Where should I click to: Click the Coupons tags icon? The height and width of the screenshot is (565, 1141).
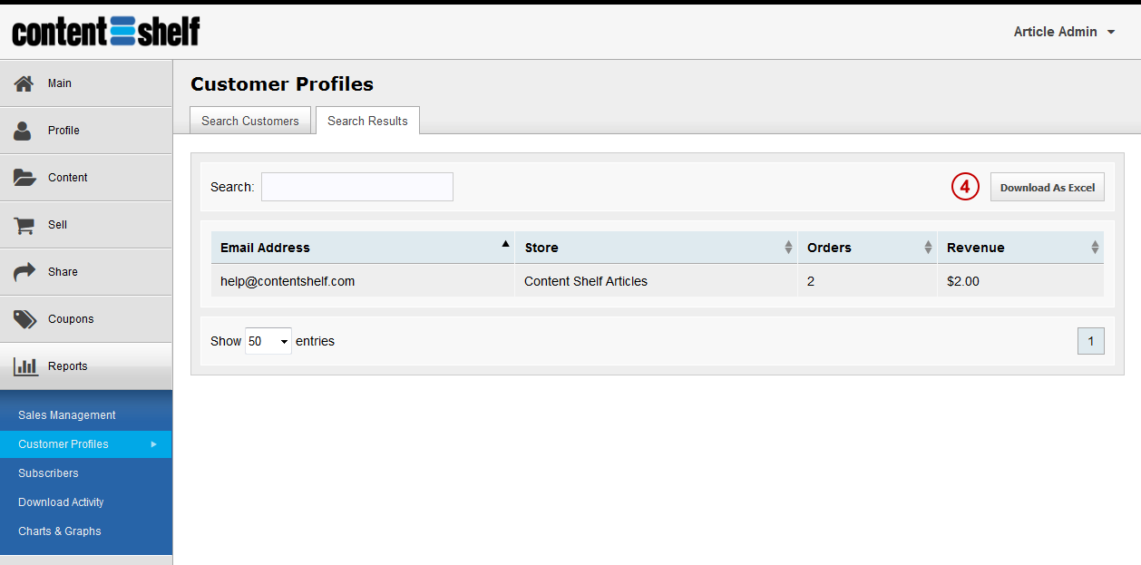[x=24, y=319]
